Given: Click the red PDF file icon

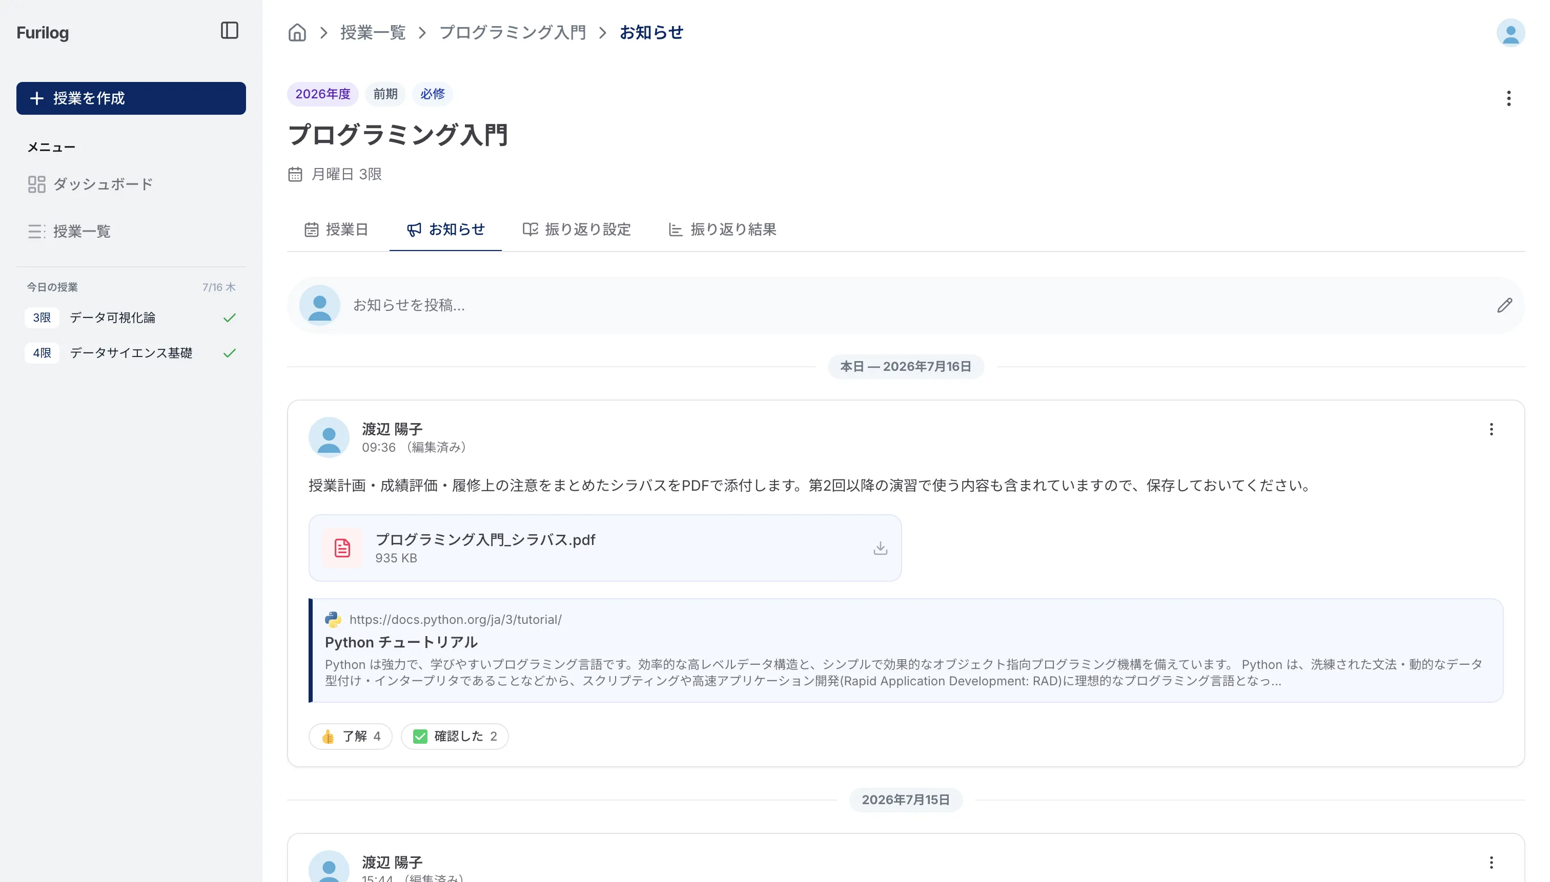Looking at the screenshot, I should click(342, 548).
